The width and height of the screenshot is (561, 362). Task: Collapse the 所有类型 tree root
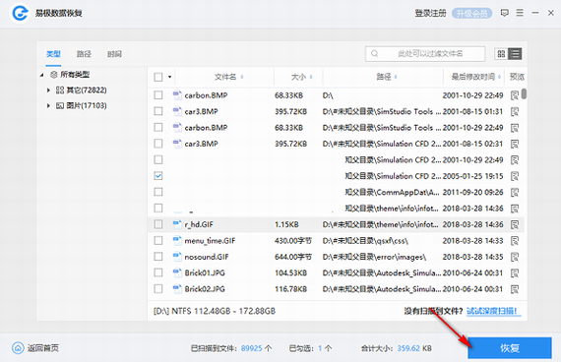tap(42, 75)
